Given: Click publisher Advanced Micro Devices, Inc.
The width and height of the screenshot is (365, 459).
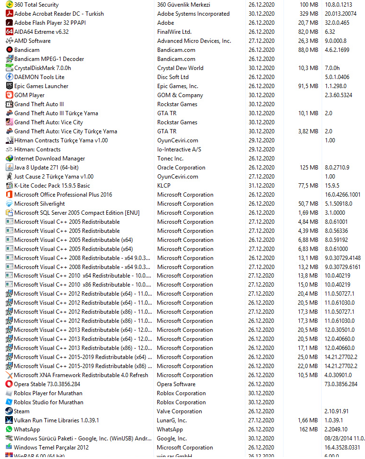Looking at the screenshot, I should click(x=194, y=41).
